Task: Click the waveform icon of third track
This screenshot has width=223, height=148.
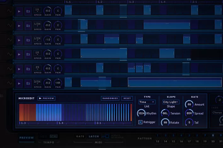Action: click(9, 40)
